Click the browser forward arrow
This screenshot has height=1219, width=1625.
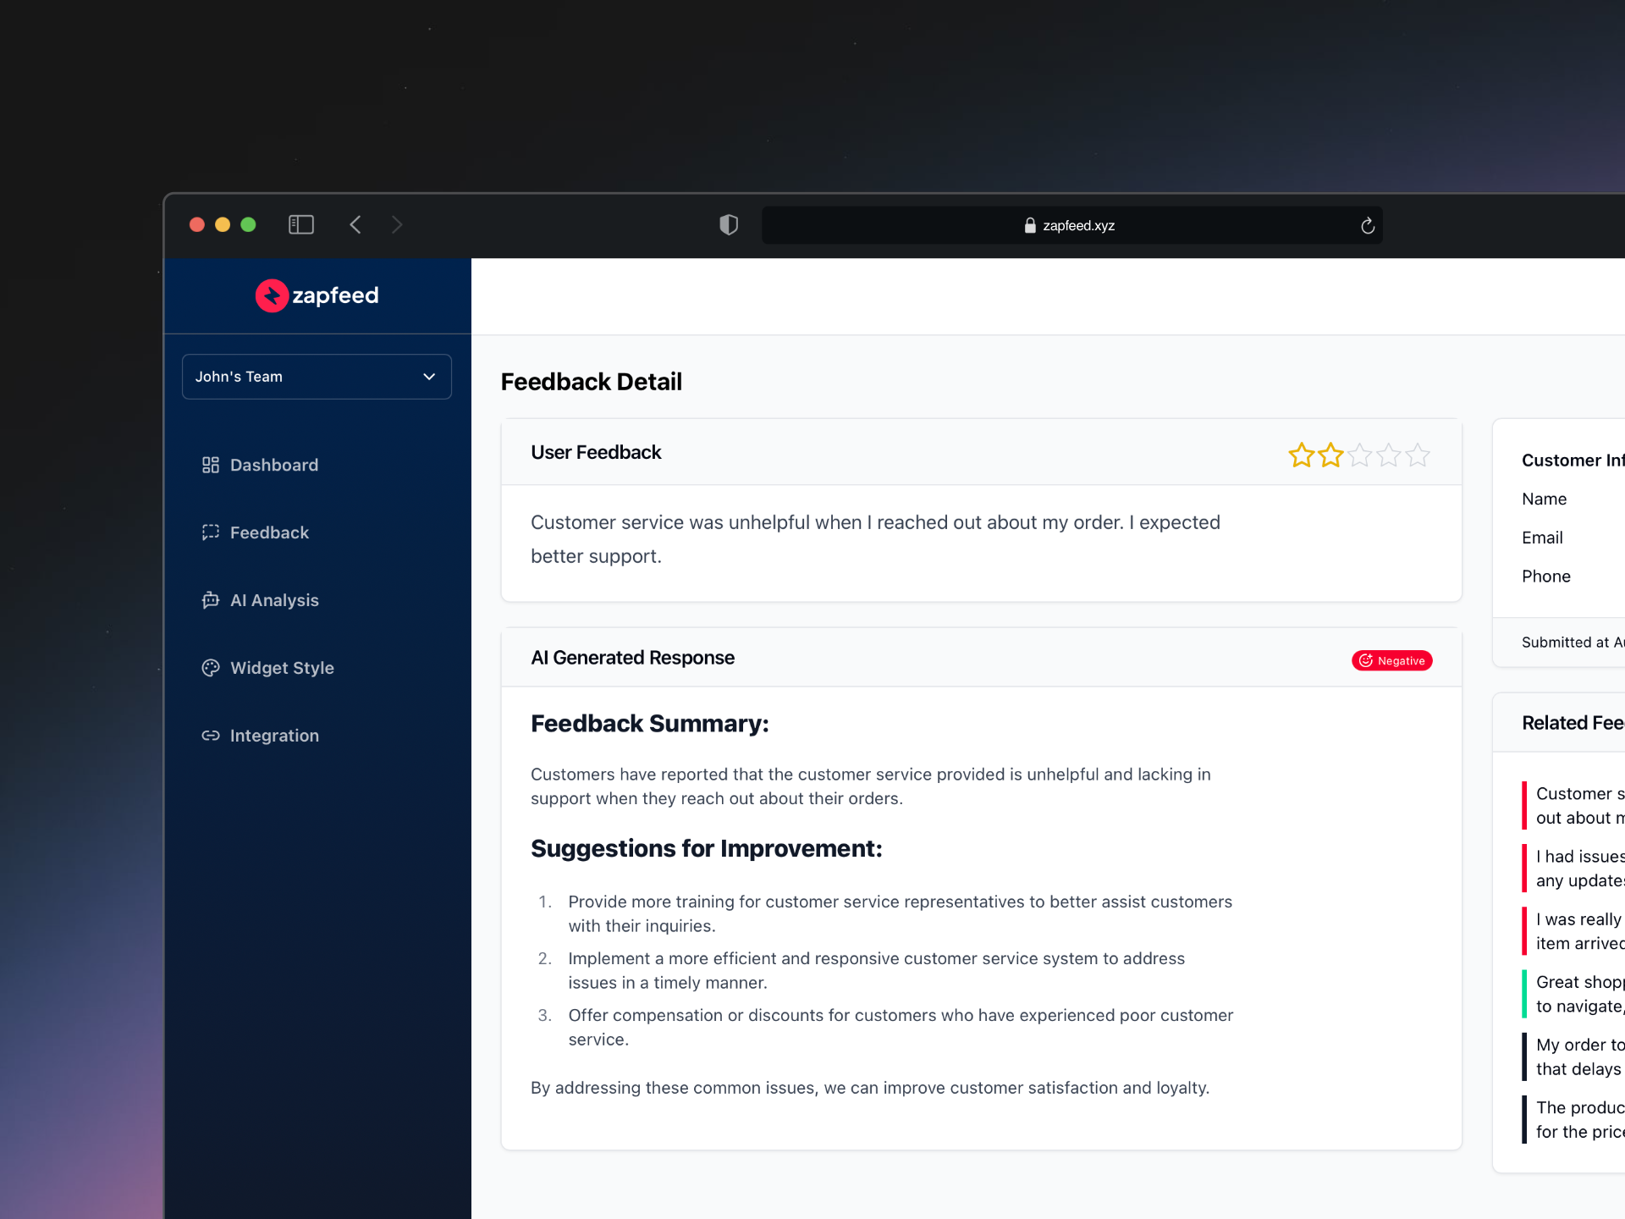397,224
